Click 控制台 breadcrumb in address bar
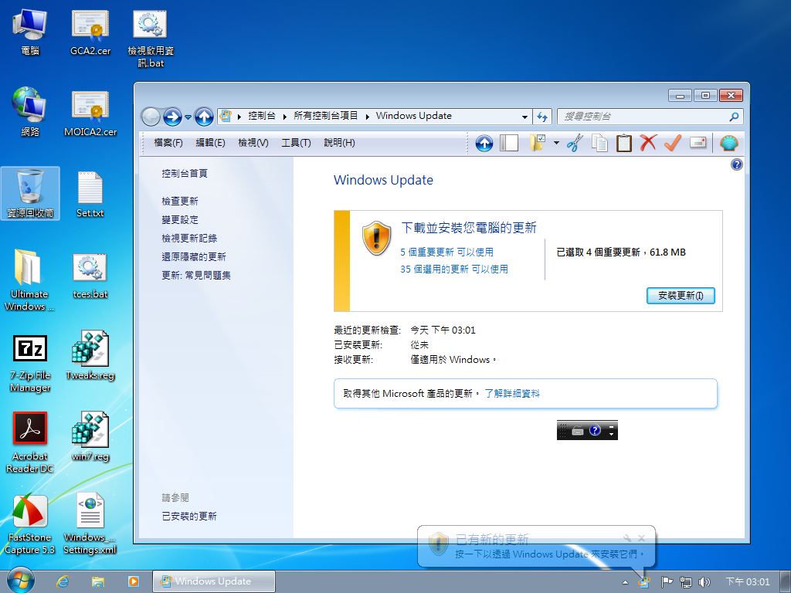The height and width of the screenshot is (593, 791). (x=262, y=116)
